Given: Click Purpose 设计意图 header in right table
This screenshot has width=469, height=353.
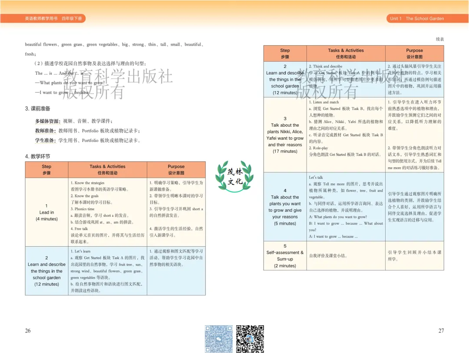Looking at the screenshot, I should [x=415, y=53].
